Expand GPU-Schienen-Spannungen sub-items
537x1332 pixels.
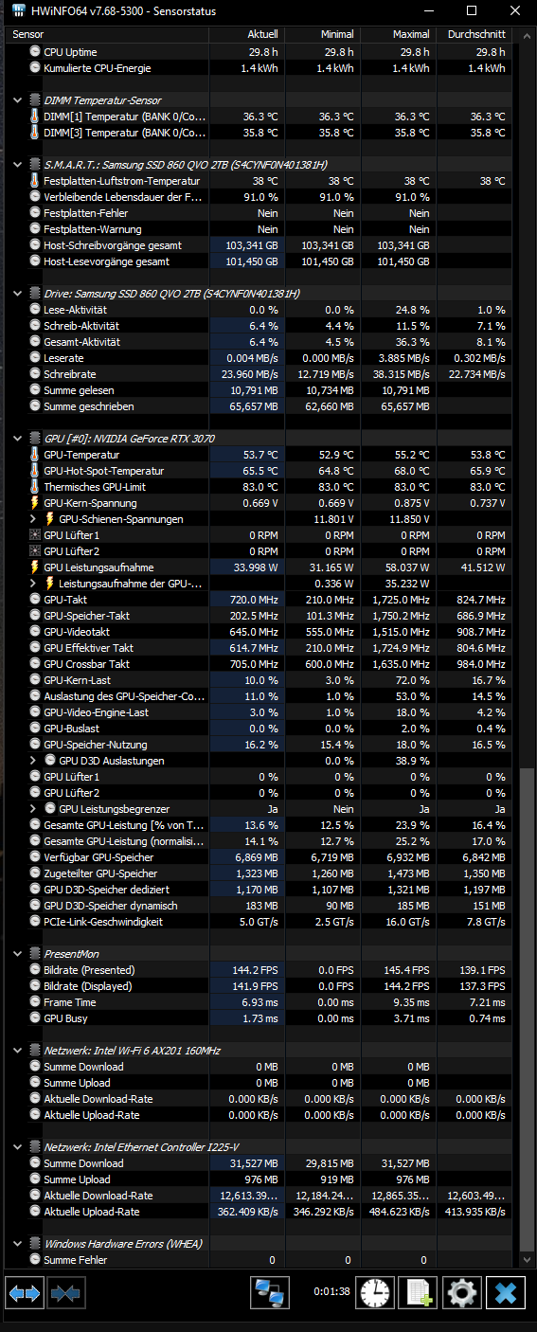tap(35, 519)
